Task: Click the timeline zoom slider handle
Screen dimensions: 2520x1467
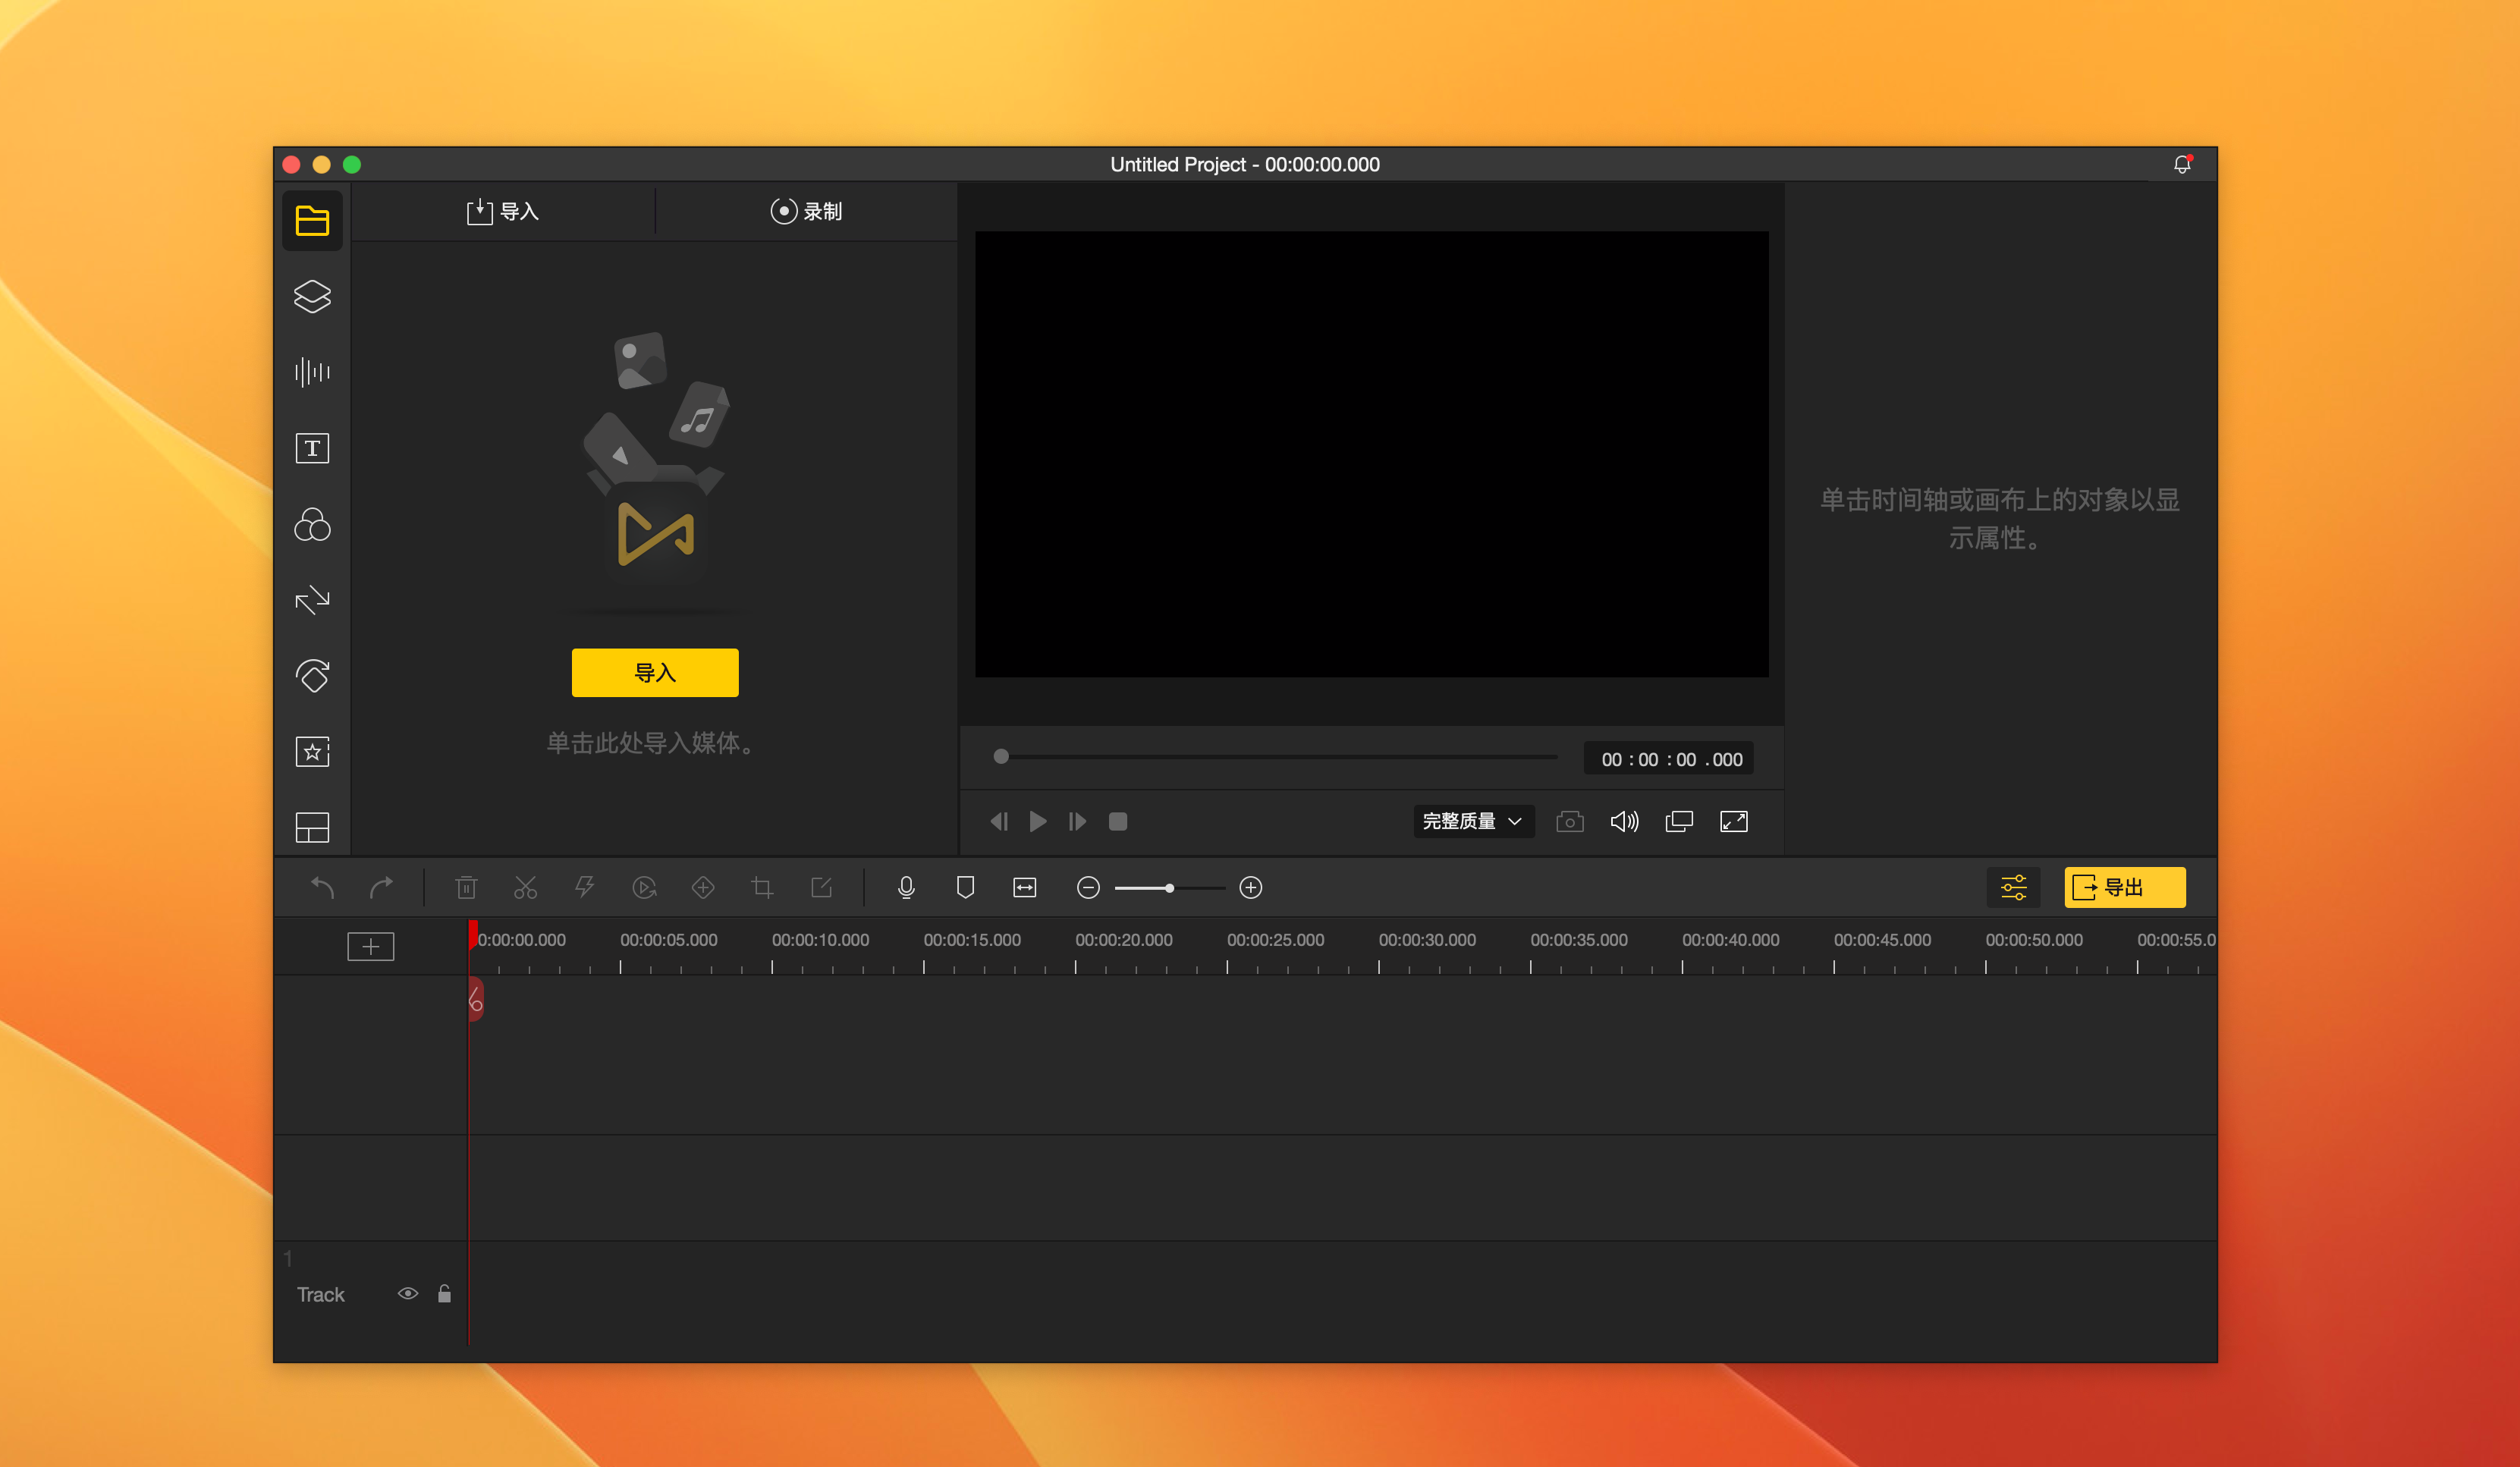Action: (x=1169, y=888)
